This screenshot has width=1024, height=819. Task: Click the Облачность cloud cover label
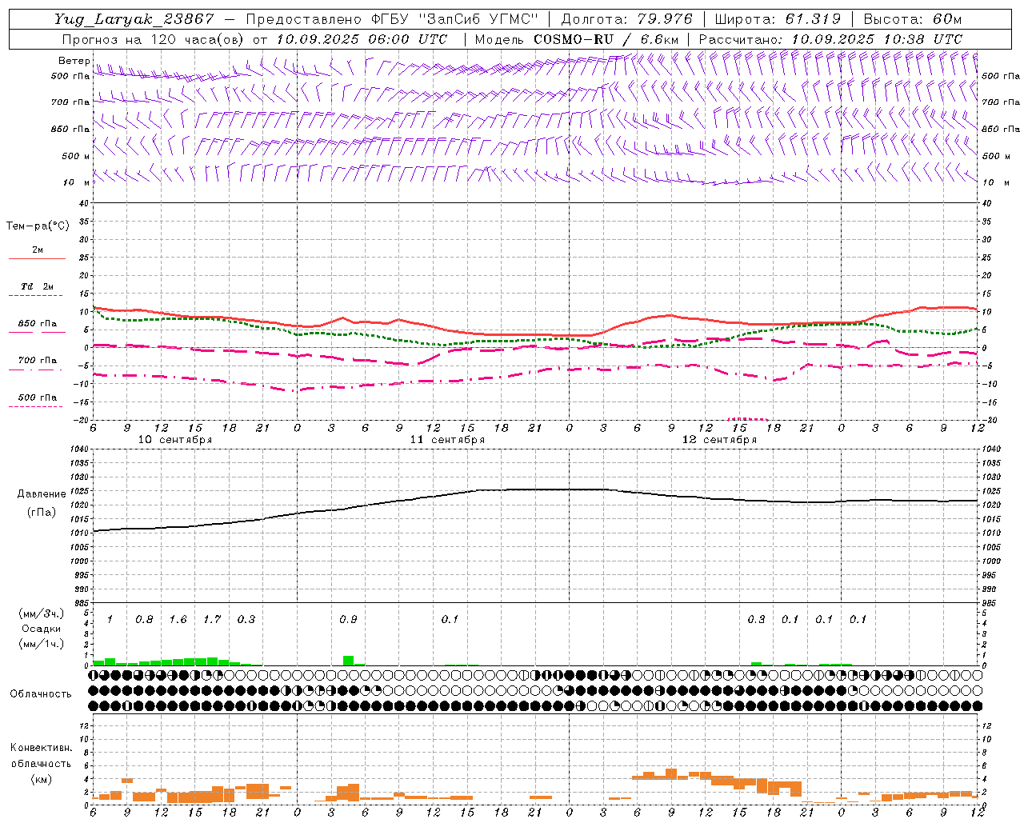click(x=41, y=694)
